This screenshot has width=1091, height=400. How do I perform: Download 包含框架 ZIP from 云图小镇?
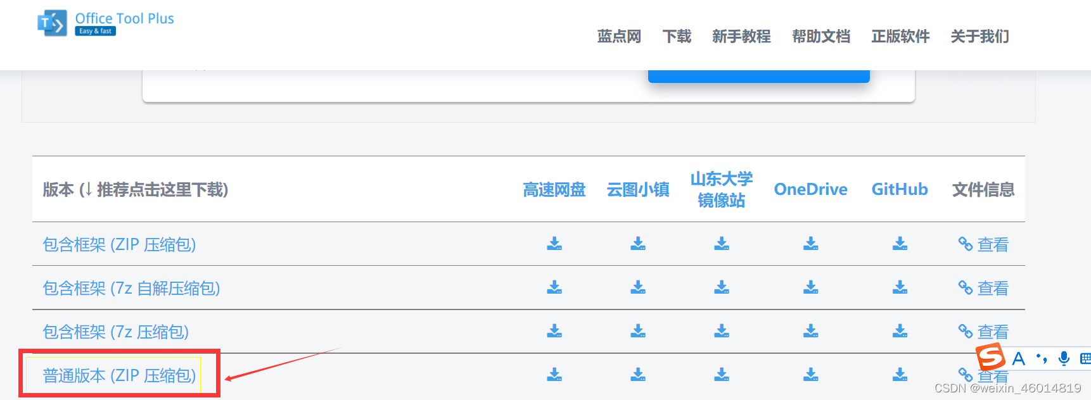(x=638, y=244)
